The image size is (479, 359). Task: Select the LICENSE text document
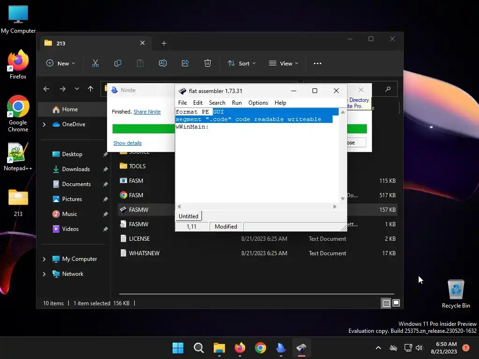258,239
